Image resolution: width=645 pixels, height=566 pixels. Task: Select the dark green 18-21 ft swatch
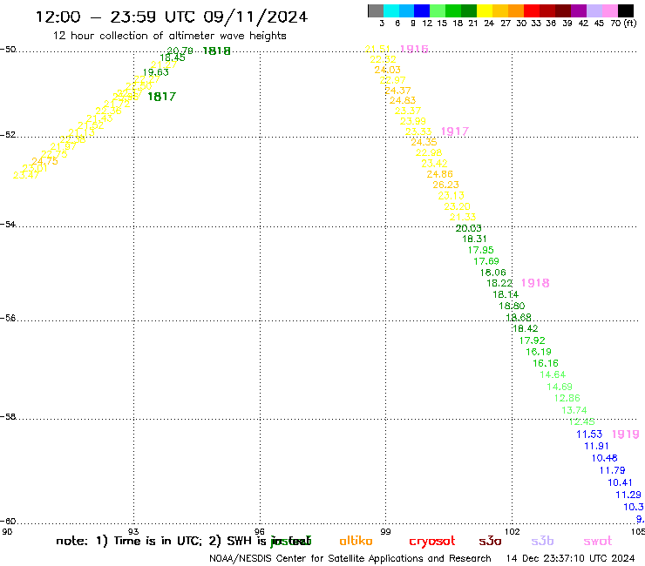click(x=469, y=10)
